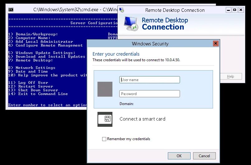Select '9) Date and Time' console line
The image size is (251, 165).
(28, 71)
